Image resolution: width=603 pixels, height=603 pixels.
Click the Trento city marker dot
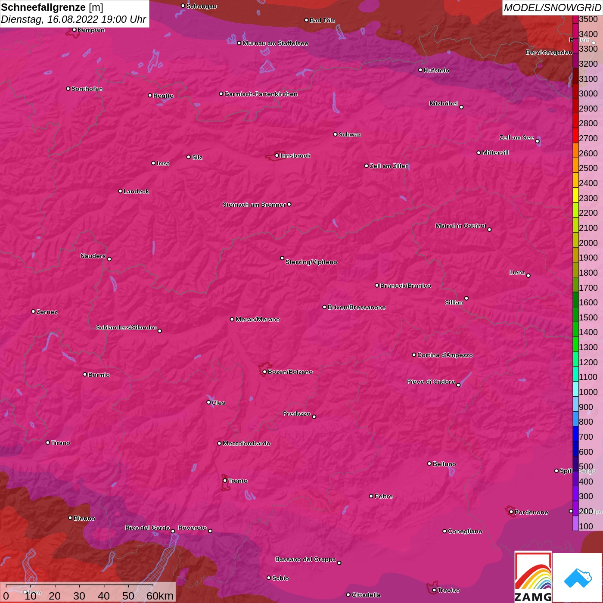225,481
